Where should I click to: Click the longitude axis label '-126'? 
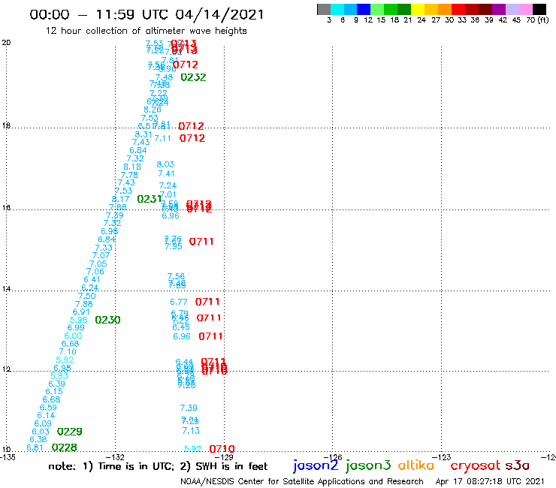click(x=334, y=457)
